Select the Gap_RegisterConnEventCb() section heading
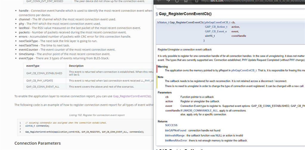Viewport: 305px width, 150px height. [185, 14]
